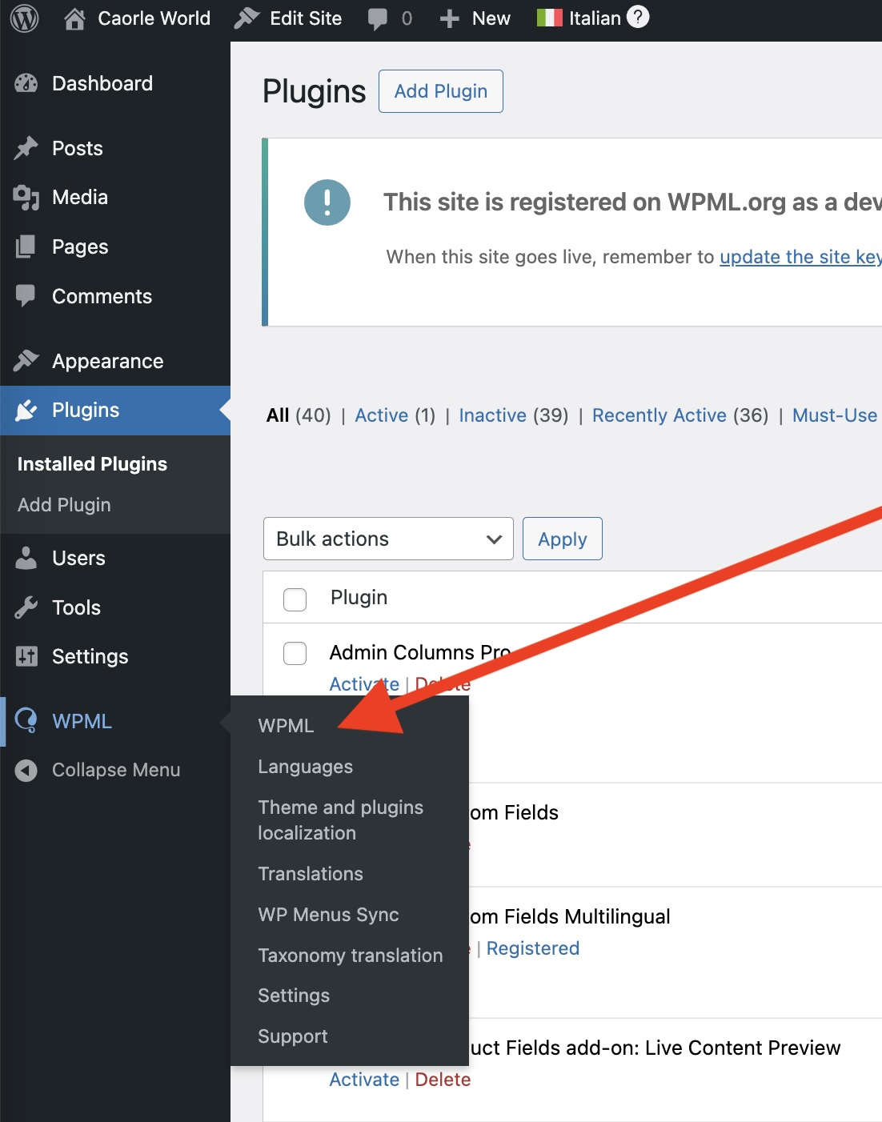The width and height of the screenshot is (882, 1122).
Task: Open WPML entry in flyout submenu
Action: (286, 726)
